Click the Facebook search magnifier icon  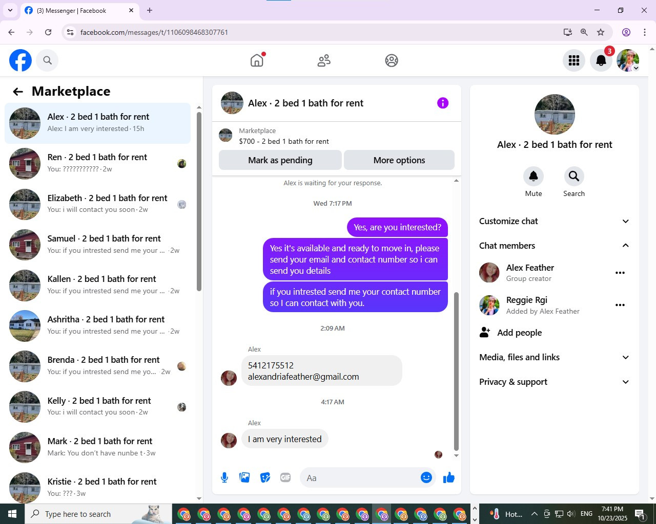point(47,60)
